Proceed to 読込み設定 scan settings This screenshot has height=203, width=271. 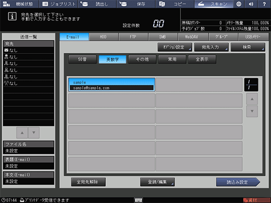click(238, 182)
